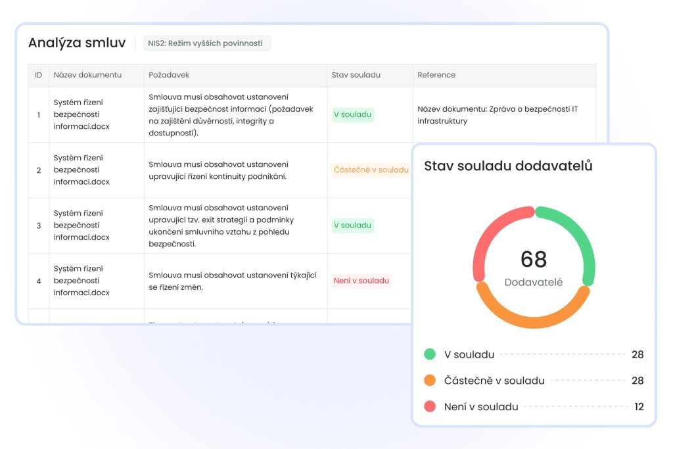Open document name in row 1
673x449 pixels.
click(x=81, y=114)
